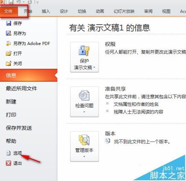This screenshot has height=181, width=186.
Task: Open Customize Quick Access Toolbar dropdown
Action: coord(38,2)
